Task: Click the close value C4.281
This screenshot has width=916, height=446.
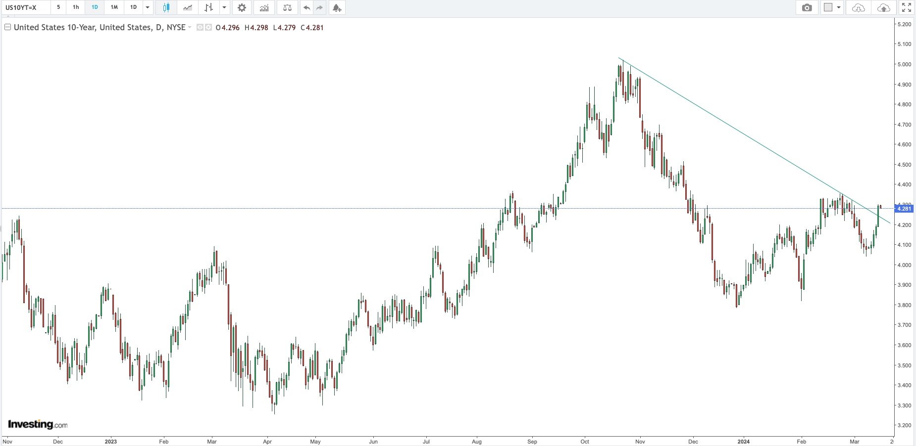Action: (311, 28)
